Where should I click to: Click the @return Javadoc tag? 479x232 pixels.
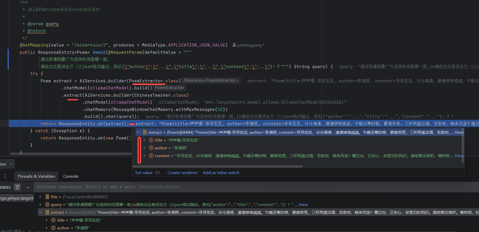coord(37,31)
